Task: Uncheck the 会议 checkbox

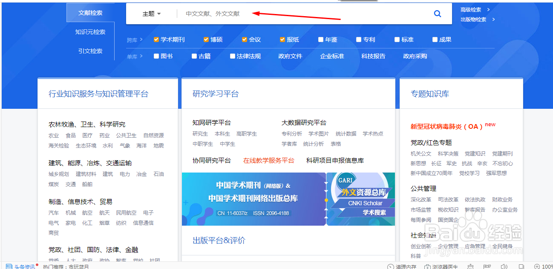Action: tap(245, 40)
